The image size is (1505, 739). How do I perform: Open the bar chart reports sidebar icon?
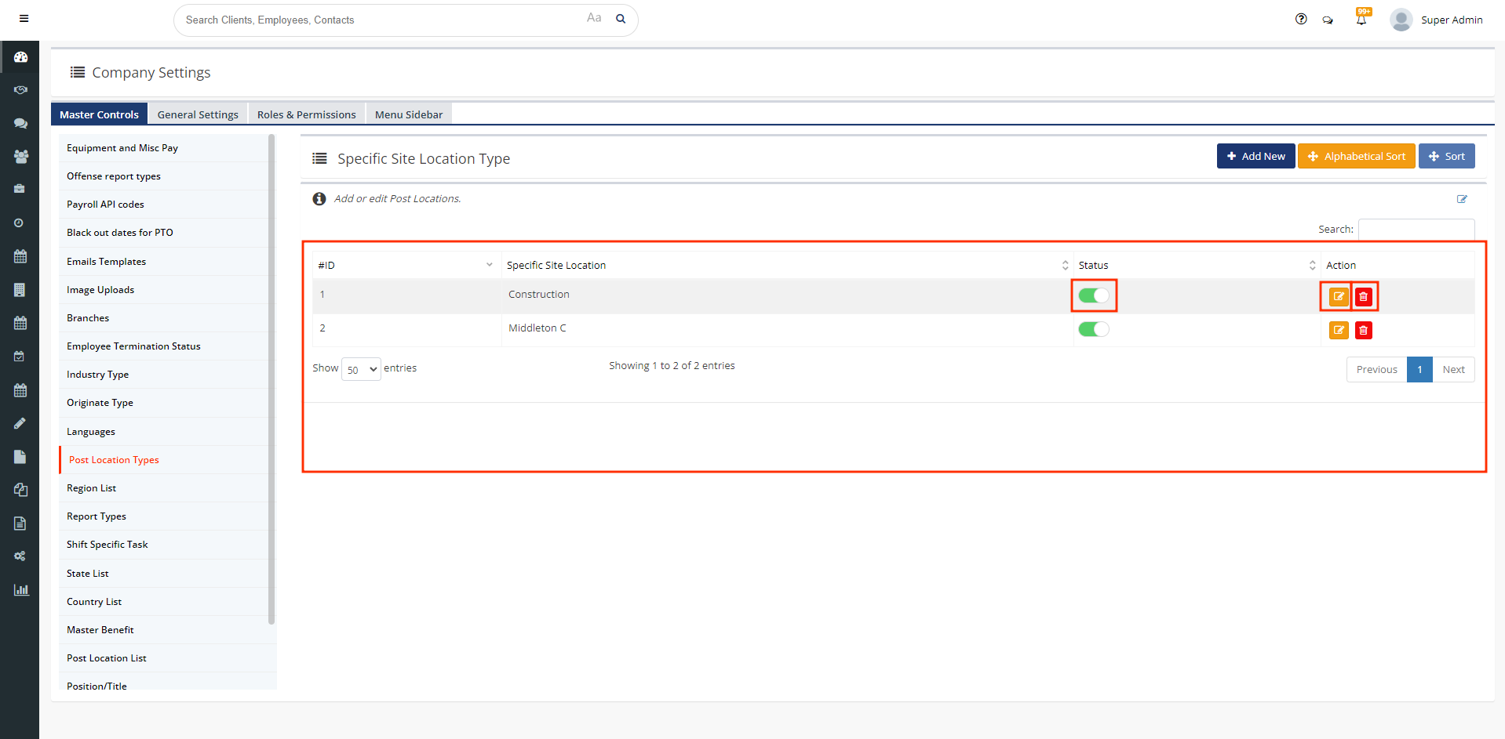20,590
